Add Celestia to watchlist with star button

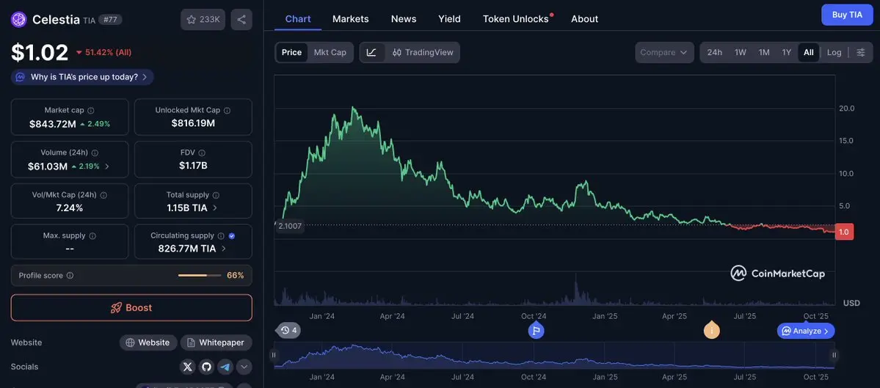coord(203,20)
